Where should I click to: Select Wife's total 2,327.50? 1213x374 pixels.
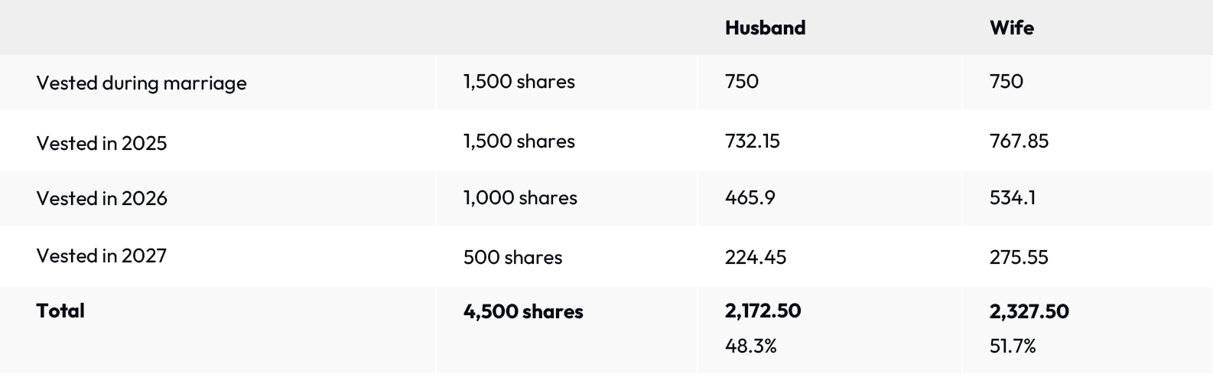pos(1029,311)
